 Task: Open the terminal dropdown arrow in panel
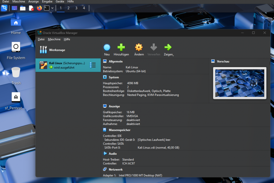tap(52, 8)
